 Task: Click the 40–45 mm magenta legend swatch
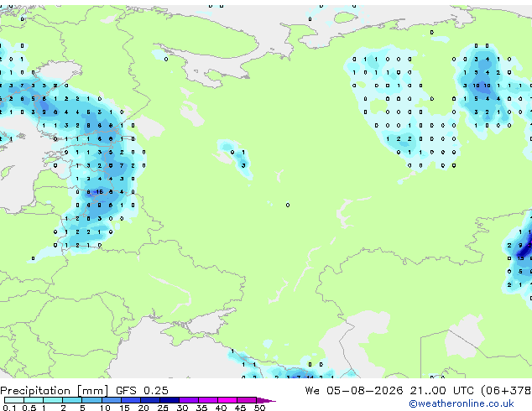tap(227, 400)
